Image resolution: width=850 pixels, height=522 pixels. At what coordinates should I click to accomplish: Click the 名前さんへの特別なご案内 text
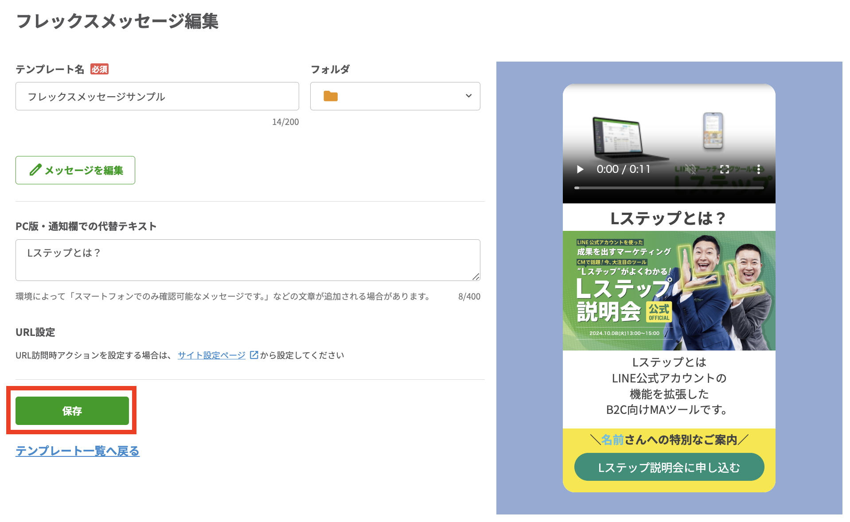pyautogui.click(x=669, y=440)
